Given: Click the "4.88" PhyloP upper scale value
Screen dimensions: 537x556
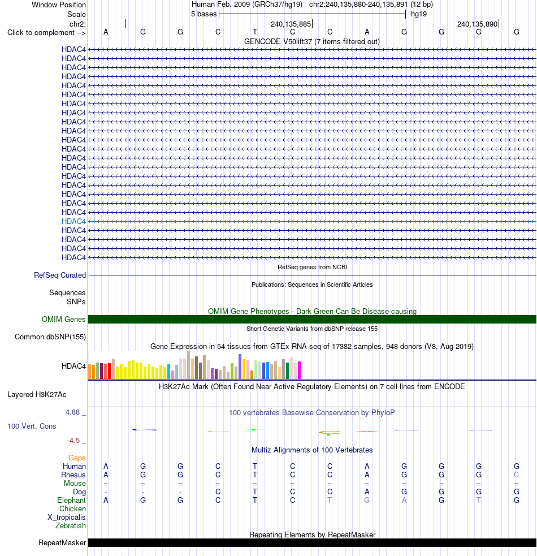Looking at the screenshot, I should [73, 412].
